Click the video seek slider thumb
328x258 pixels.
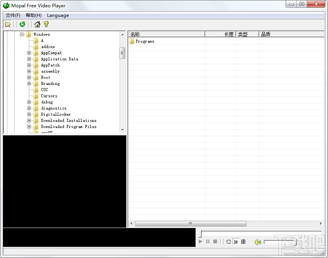pos(200,233)
